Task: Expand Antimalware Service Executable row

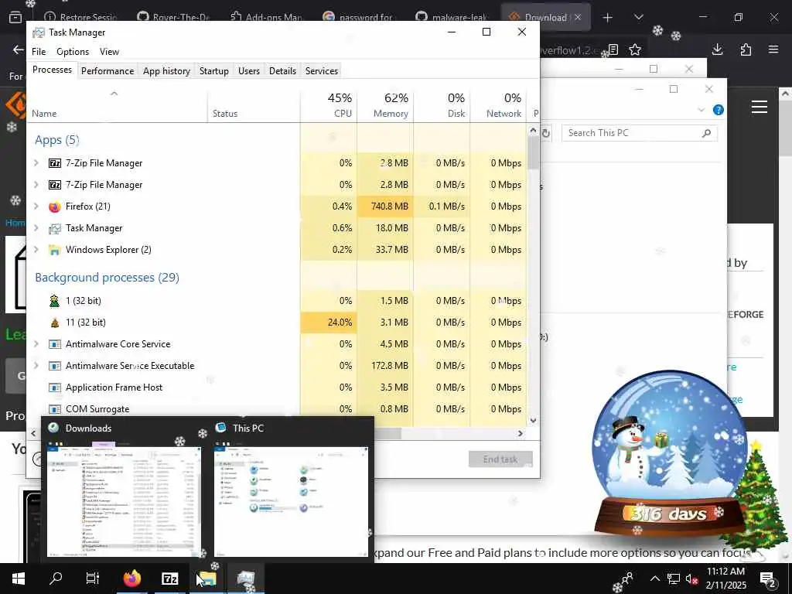Action: (36, 366)
